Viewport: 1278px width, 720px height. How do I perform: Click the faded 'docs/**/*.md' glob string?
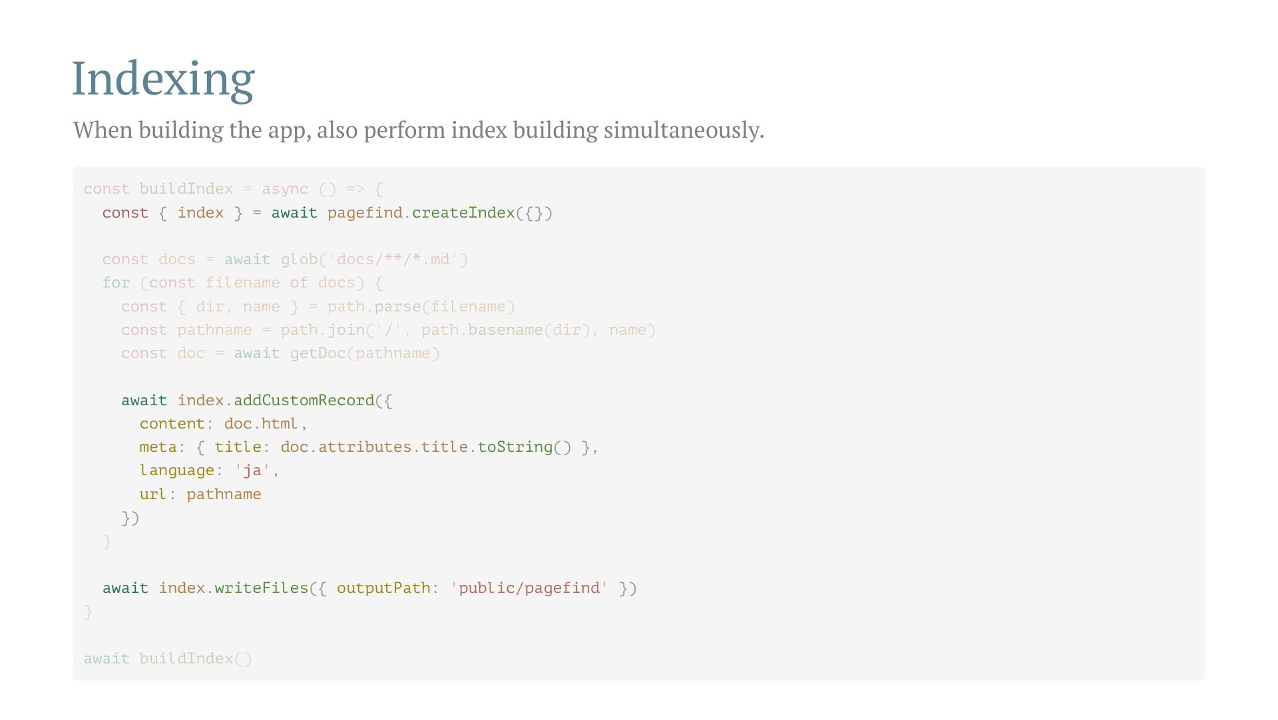393,260
